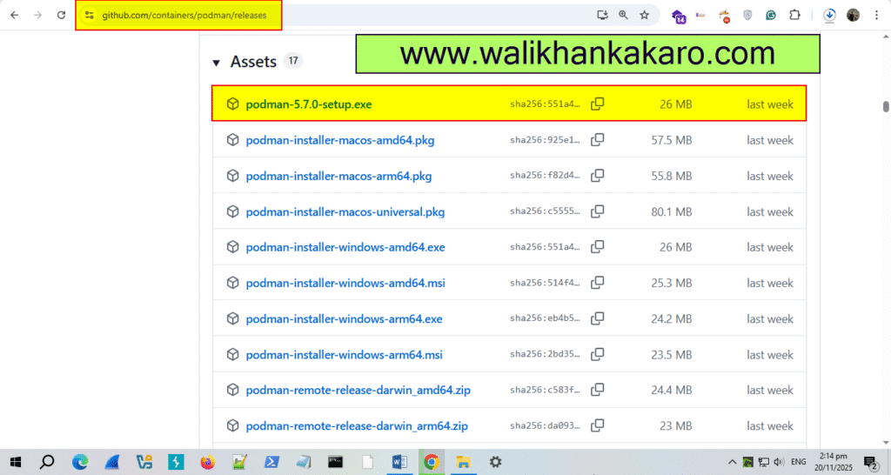Click the scrollbar down arrow
The height and width of the screenshot is (475, 891).
point(885,443)
